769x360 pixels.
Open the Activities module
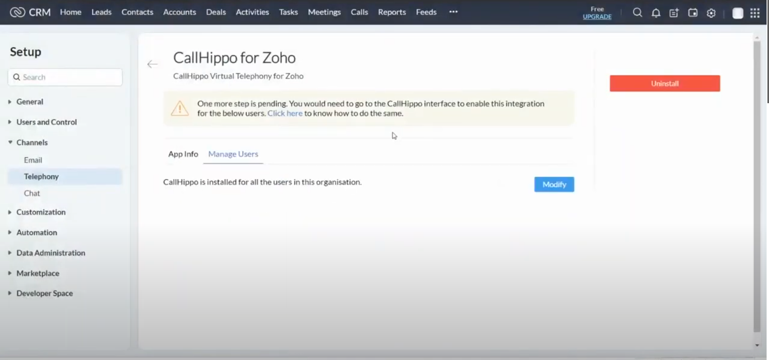(252, 12)
